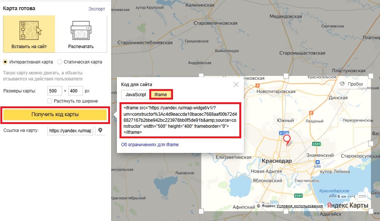
Task: Click "Получить код карты" button
Action: pyautogui.click(x=55, y=115)
